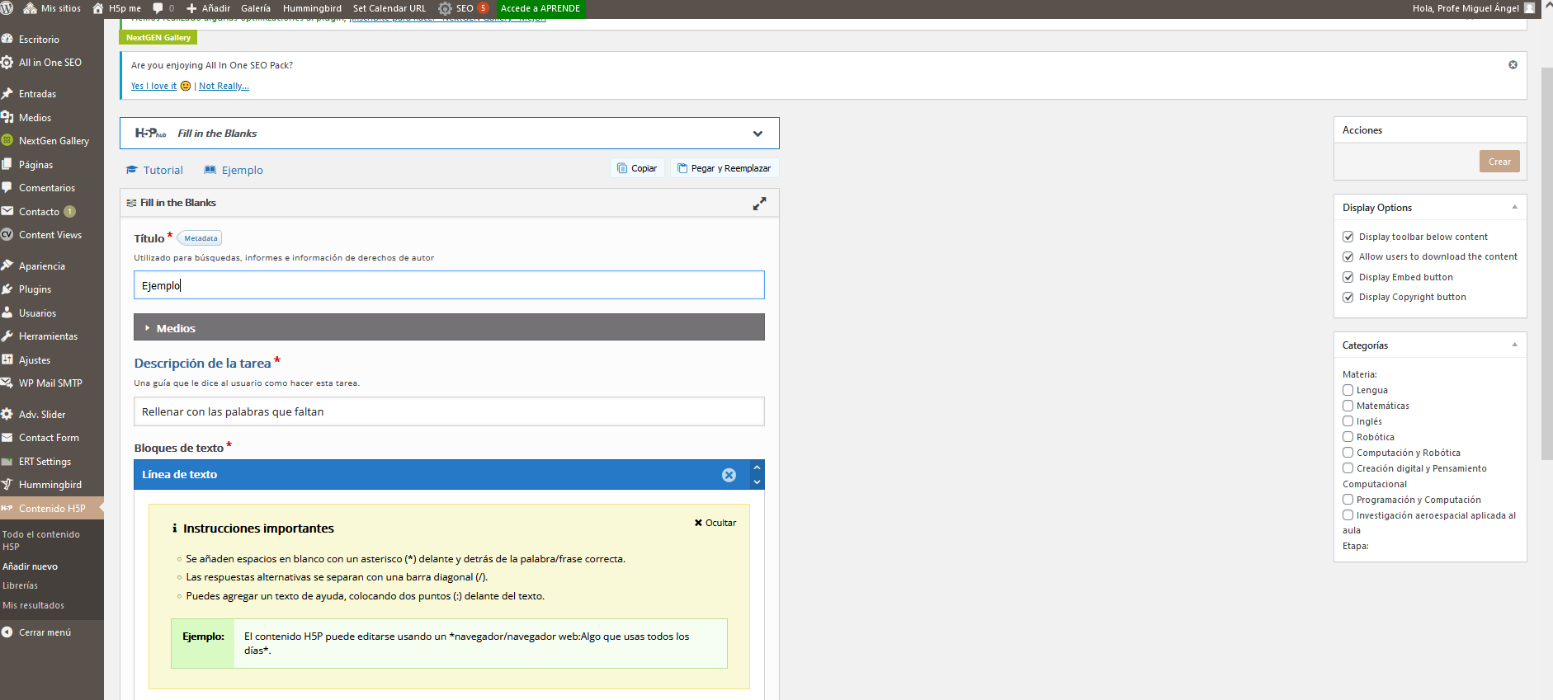Click the user avatar next to Profe Miguel Ángel
The width and height of the screenshot is (1553, 700).
point(1529,8)
